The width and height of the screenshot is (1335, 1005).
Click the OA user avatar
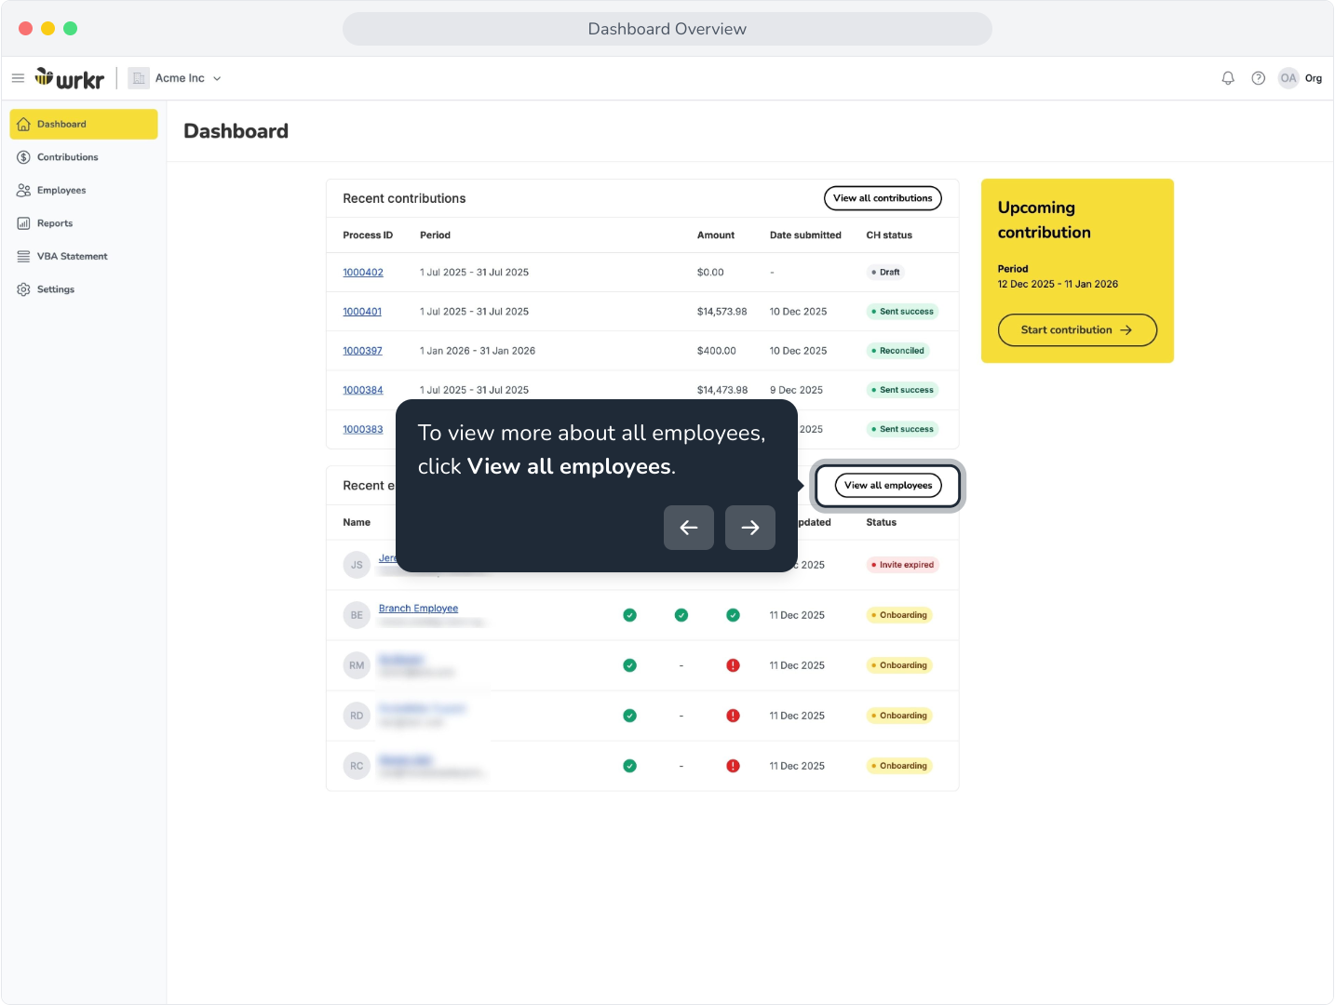(1288, 78)
